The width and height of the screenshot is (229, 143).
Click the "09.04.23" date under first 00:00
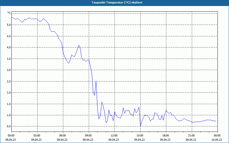(11, 140)
